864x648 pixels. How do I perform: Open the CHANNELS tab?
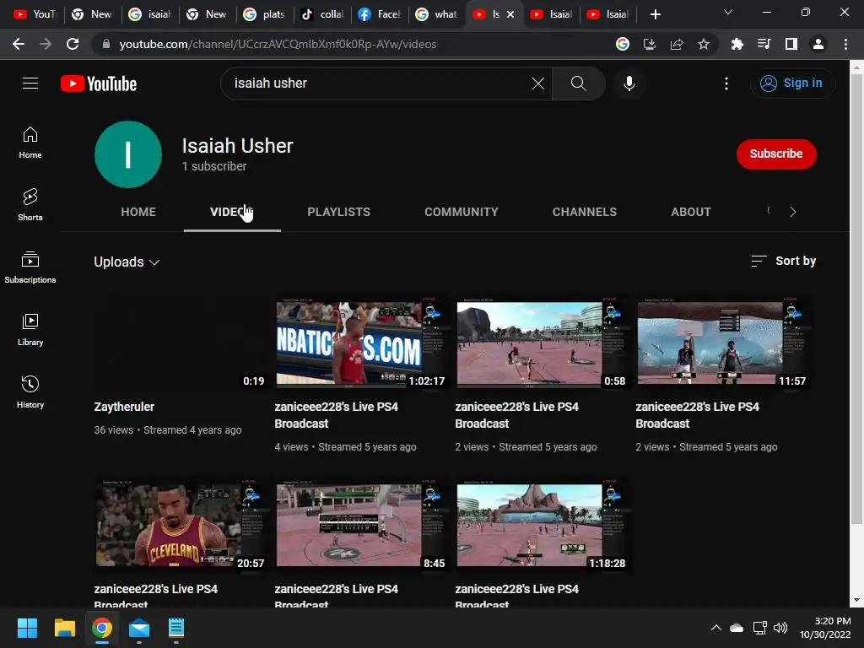(584, 212)
